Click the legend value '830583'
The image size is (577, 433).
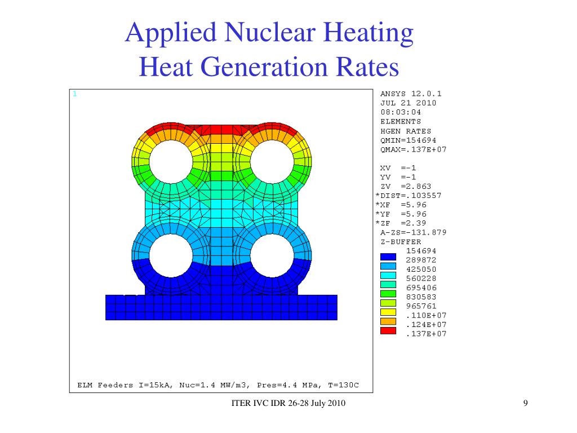coord(421,297)
